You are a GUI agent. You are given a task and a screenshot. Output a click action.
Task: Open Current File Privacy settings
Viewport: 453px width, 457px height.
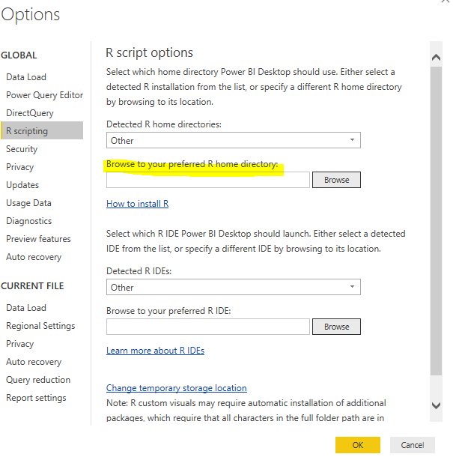[x=19, y=344]
